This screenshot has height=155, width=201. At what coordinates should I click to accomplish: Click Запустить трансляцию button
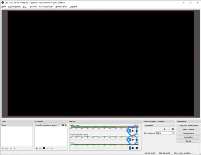click(x=188, y=125)
